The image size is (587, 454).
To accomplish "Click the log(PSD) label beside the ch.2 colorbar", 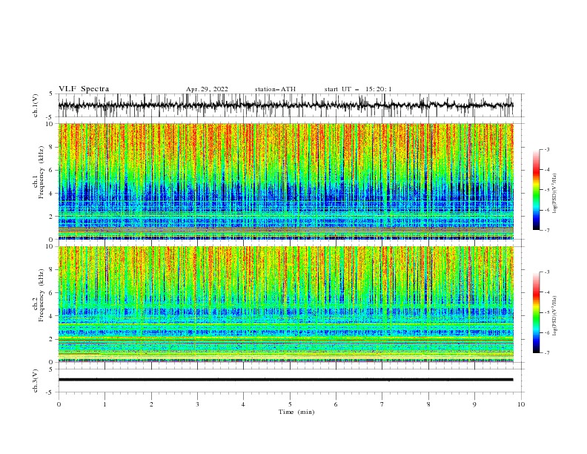I will pos(555,316).
